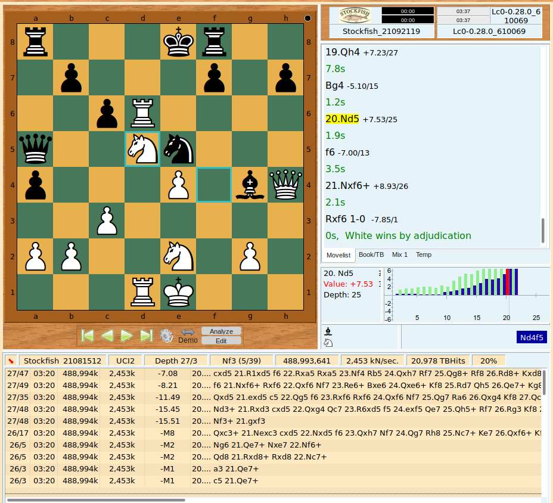Click the UCI2 status cell
The width and height of the screenshot is (553, 503).
[126, 361]
